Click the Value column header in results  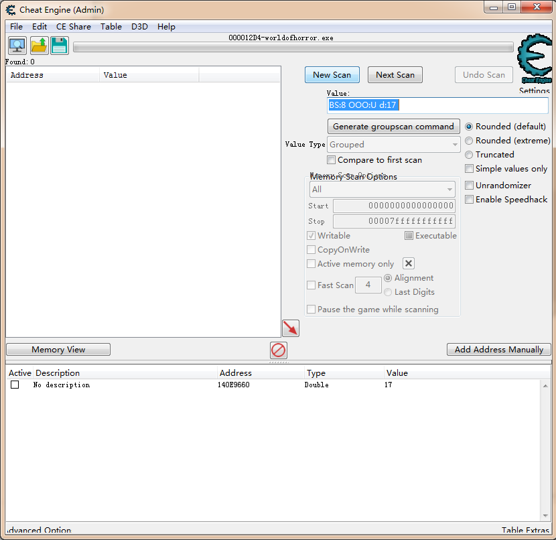click(149, 75)
